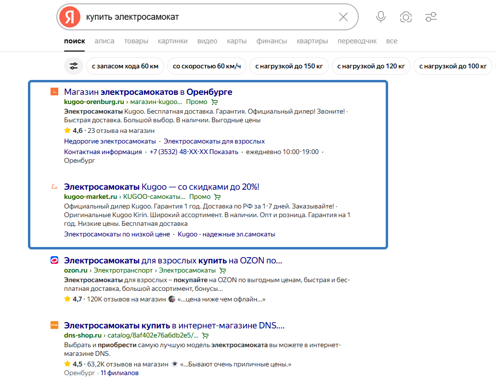Select the квартиры tab
Image resolution: width=496 pixels, height=391 pixels.
click(312, 41)
